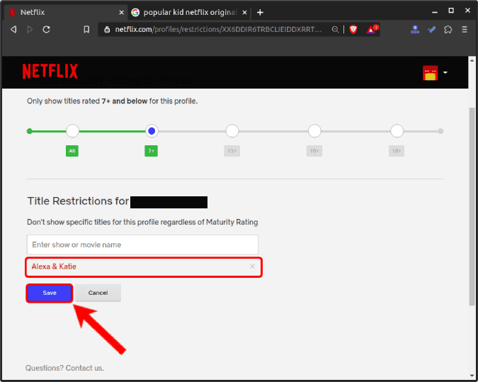Click the page vertical scrollbar thumb
The height and width of the screenshot is (382, 478).
(x=472, y=206)
